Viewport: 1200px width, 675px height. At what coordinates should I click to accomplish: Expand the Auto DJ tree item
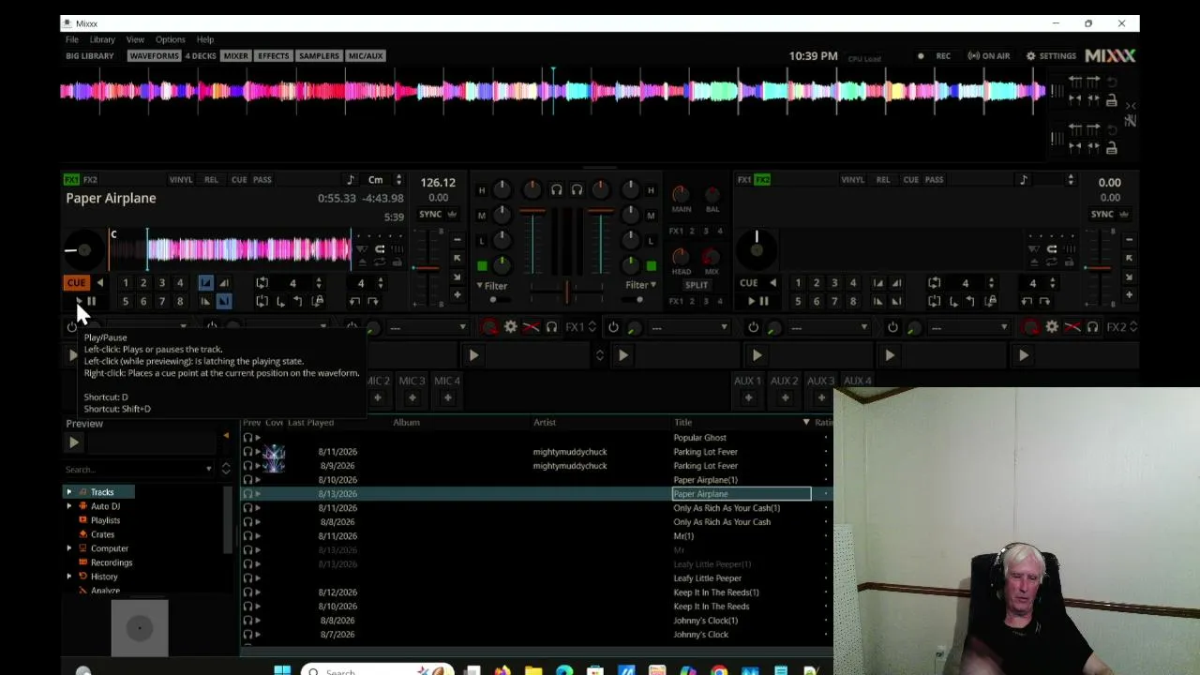coord(68,506)
